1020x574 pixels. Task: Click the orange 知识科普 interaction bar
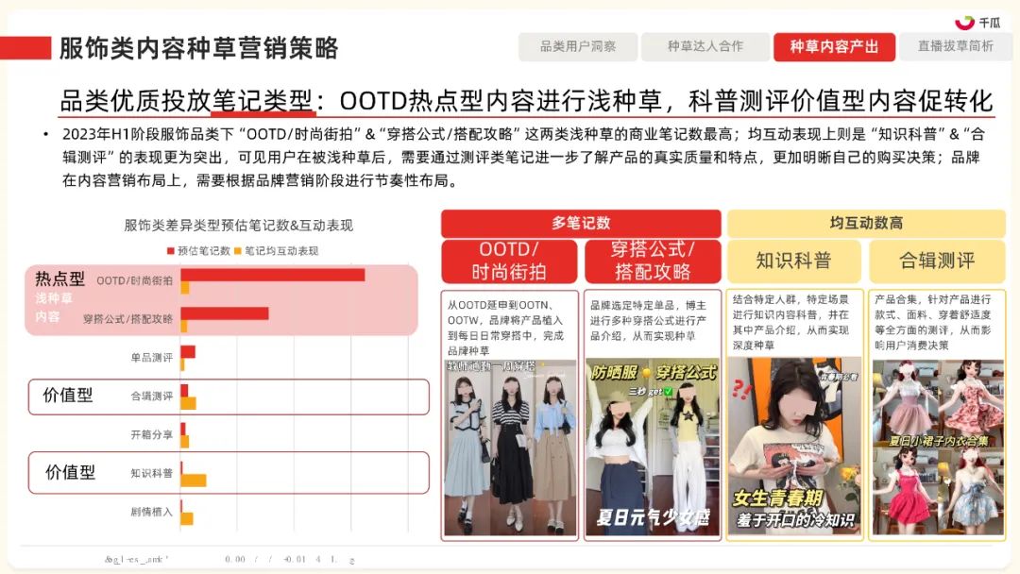(194, 481)
